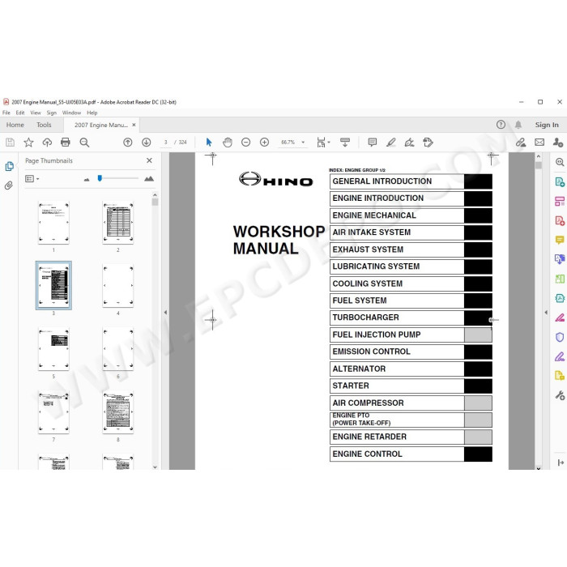The image size is (567, 567).
Task: Open fit page options icon
Action: (323, 143)
